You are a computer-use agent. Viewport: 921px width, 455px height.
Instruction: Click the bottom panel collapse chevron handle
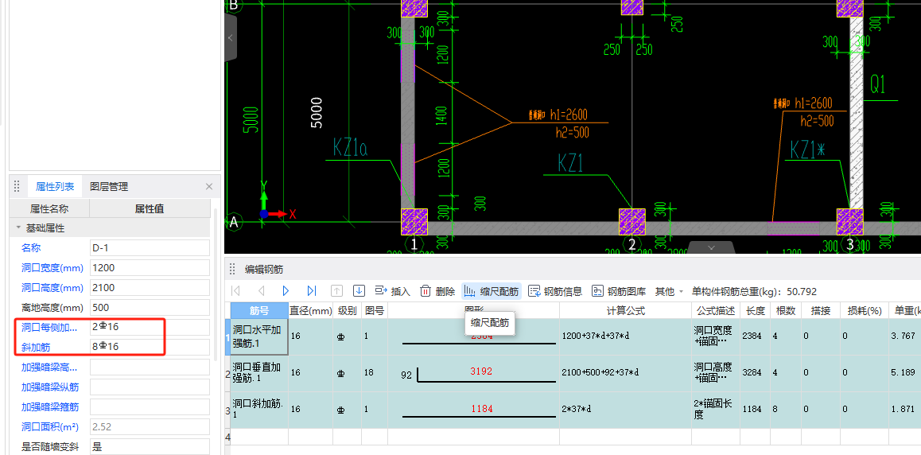click(x=713, y=247)
